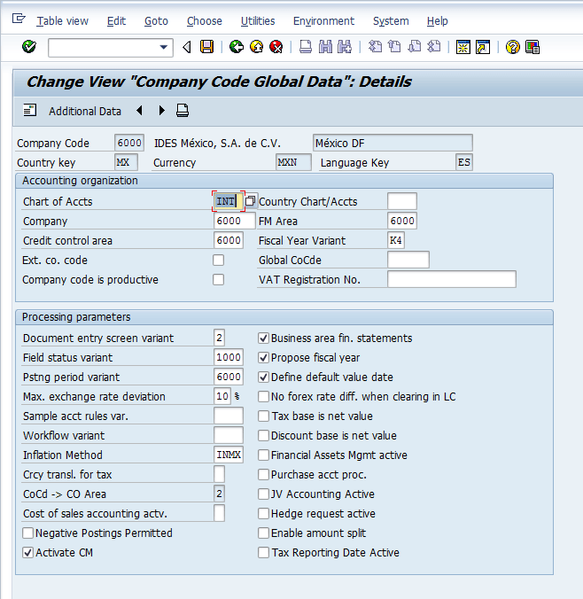This screenshot has width=583, height=599.
Task: Go to previous entry with the left arrow
Action: pyautogui.click(x=140, y=111)
